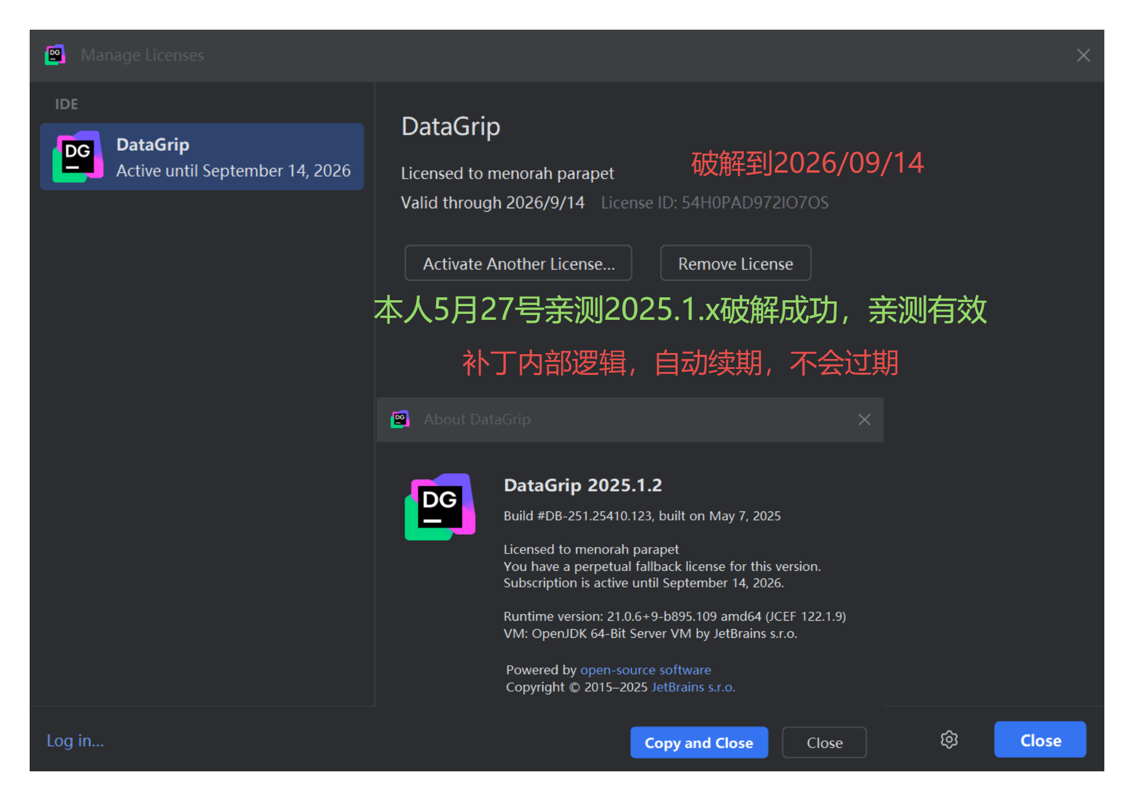Click the perpetual fallback license line
1134x801 pixels.
[x=662, y=567]
